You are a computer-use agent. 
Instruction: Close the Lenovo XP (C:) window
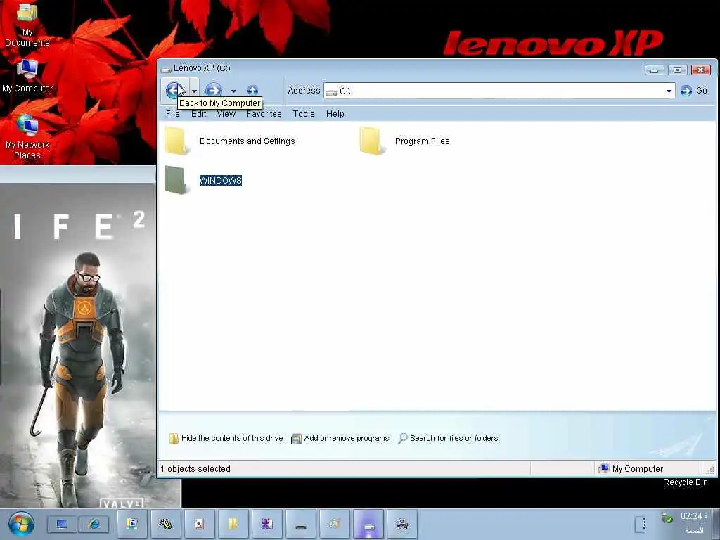(x=701, y=70)
